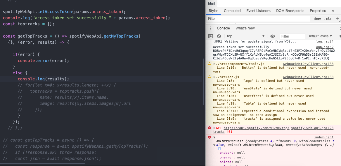Viewport: 341px width, 166px height.
Task: Open the Default levels dropdown
Action: [320, 36]
